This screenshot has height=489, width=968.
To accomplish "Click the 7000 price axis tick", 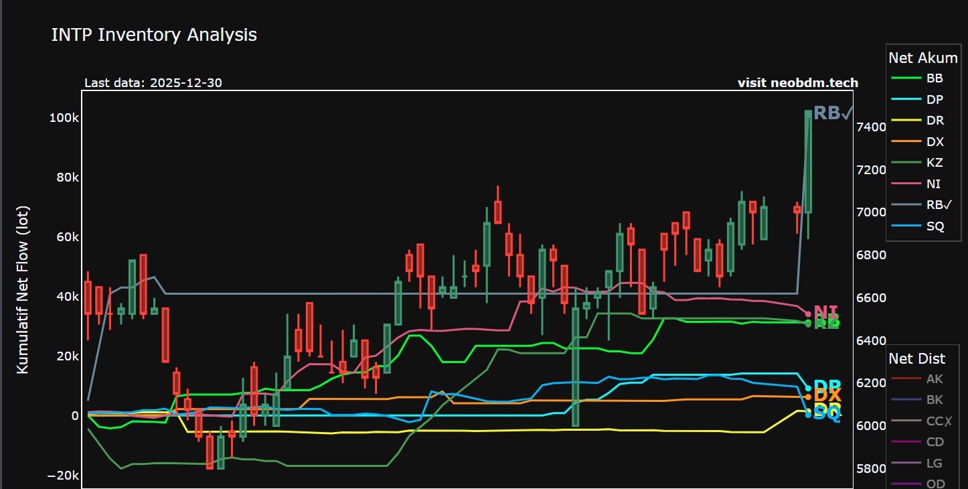I will [872, 212].
